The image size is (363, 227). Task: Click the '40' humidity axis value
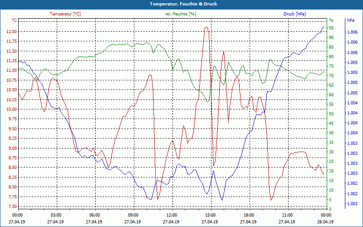click(331, 133)
